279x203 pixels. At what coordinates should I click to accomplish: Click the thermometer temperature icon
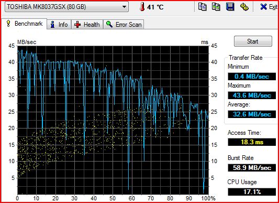(142, 7)
